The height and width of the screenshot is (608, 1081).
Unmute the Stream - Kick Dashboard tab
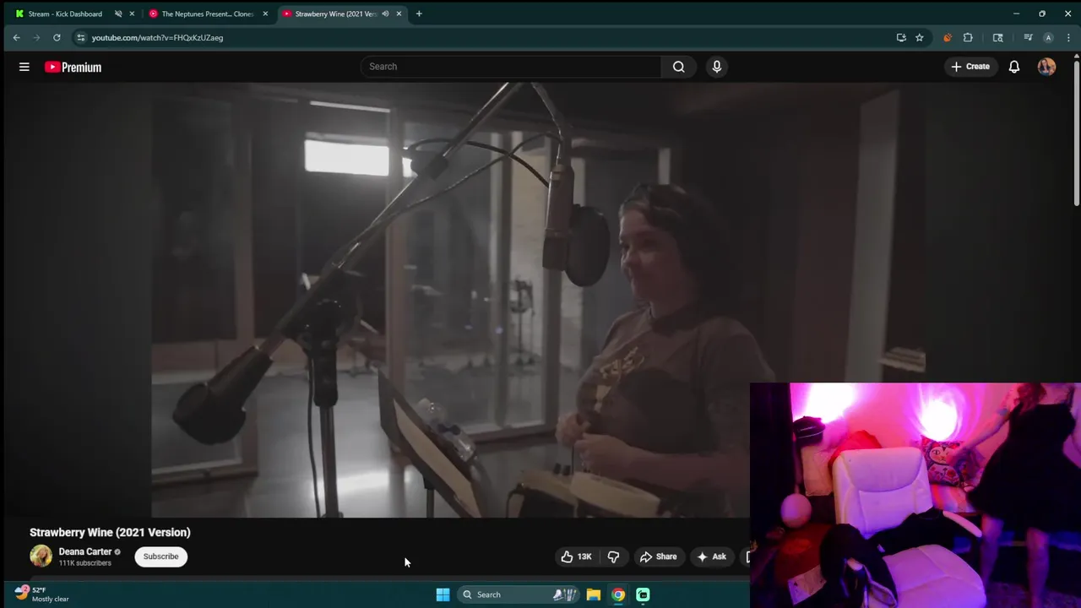[118, 14]
